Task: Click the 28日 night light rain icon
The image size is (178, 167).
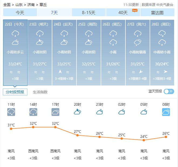Action: click(162, 42)
